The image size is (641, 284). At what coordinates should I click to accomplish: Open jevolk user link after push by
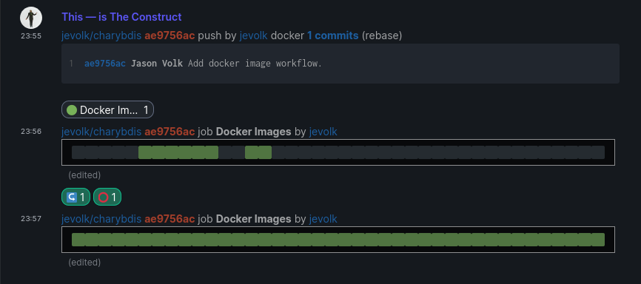[253, 35]
